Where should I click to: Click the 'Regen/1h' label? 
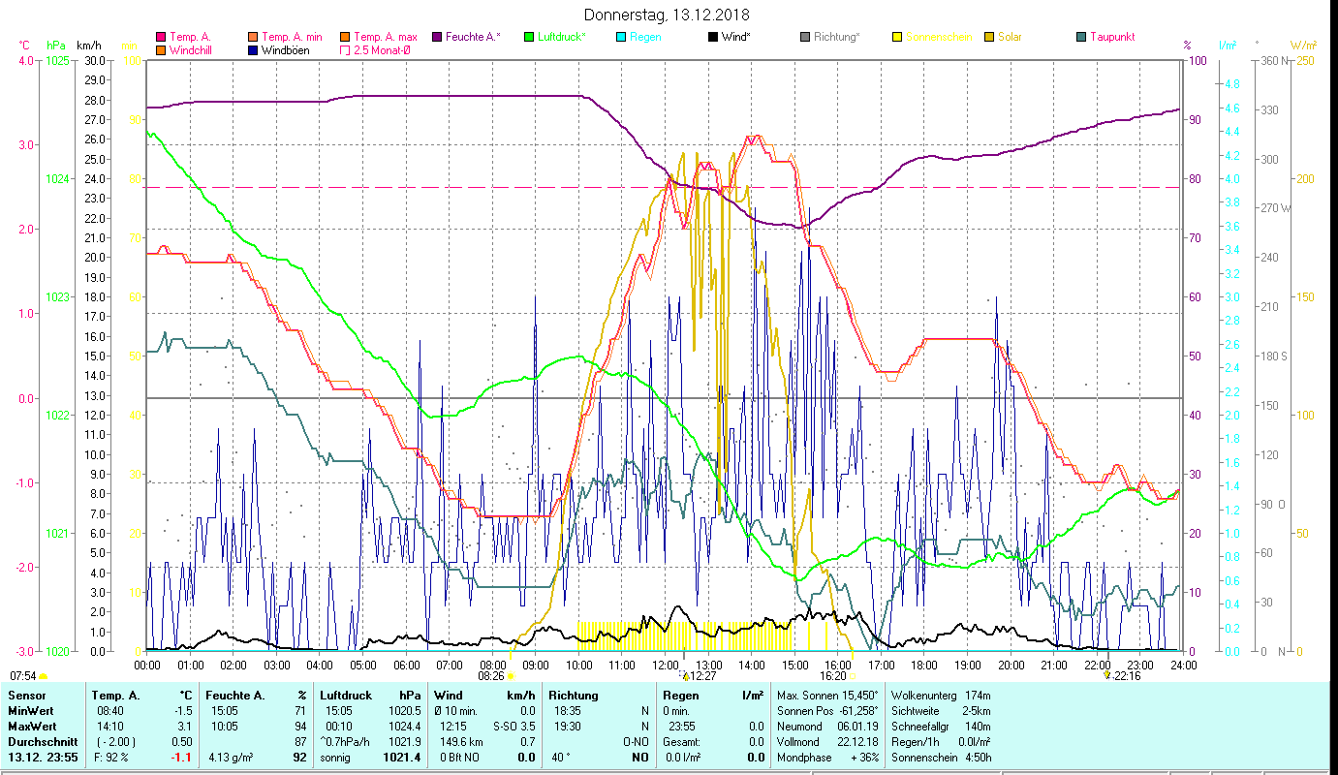915,742
